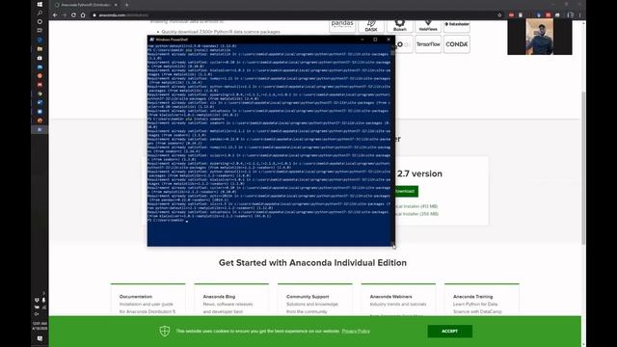Click the browser page vertical scrollbar
The width and height of the screenshot is (617, 347).
coord(583,167)
